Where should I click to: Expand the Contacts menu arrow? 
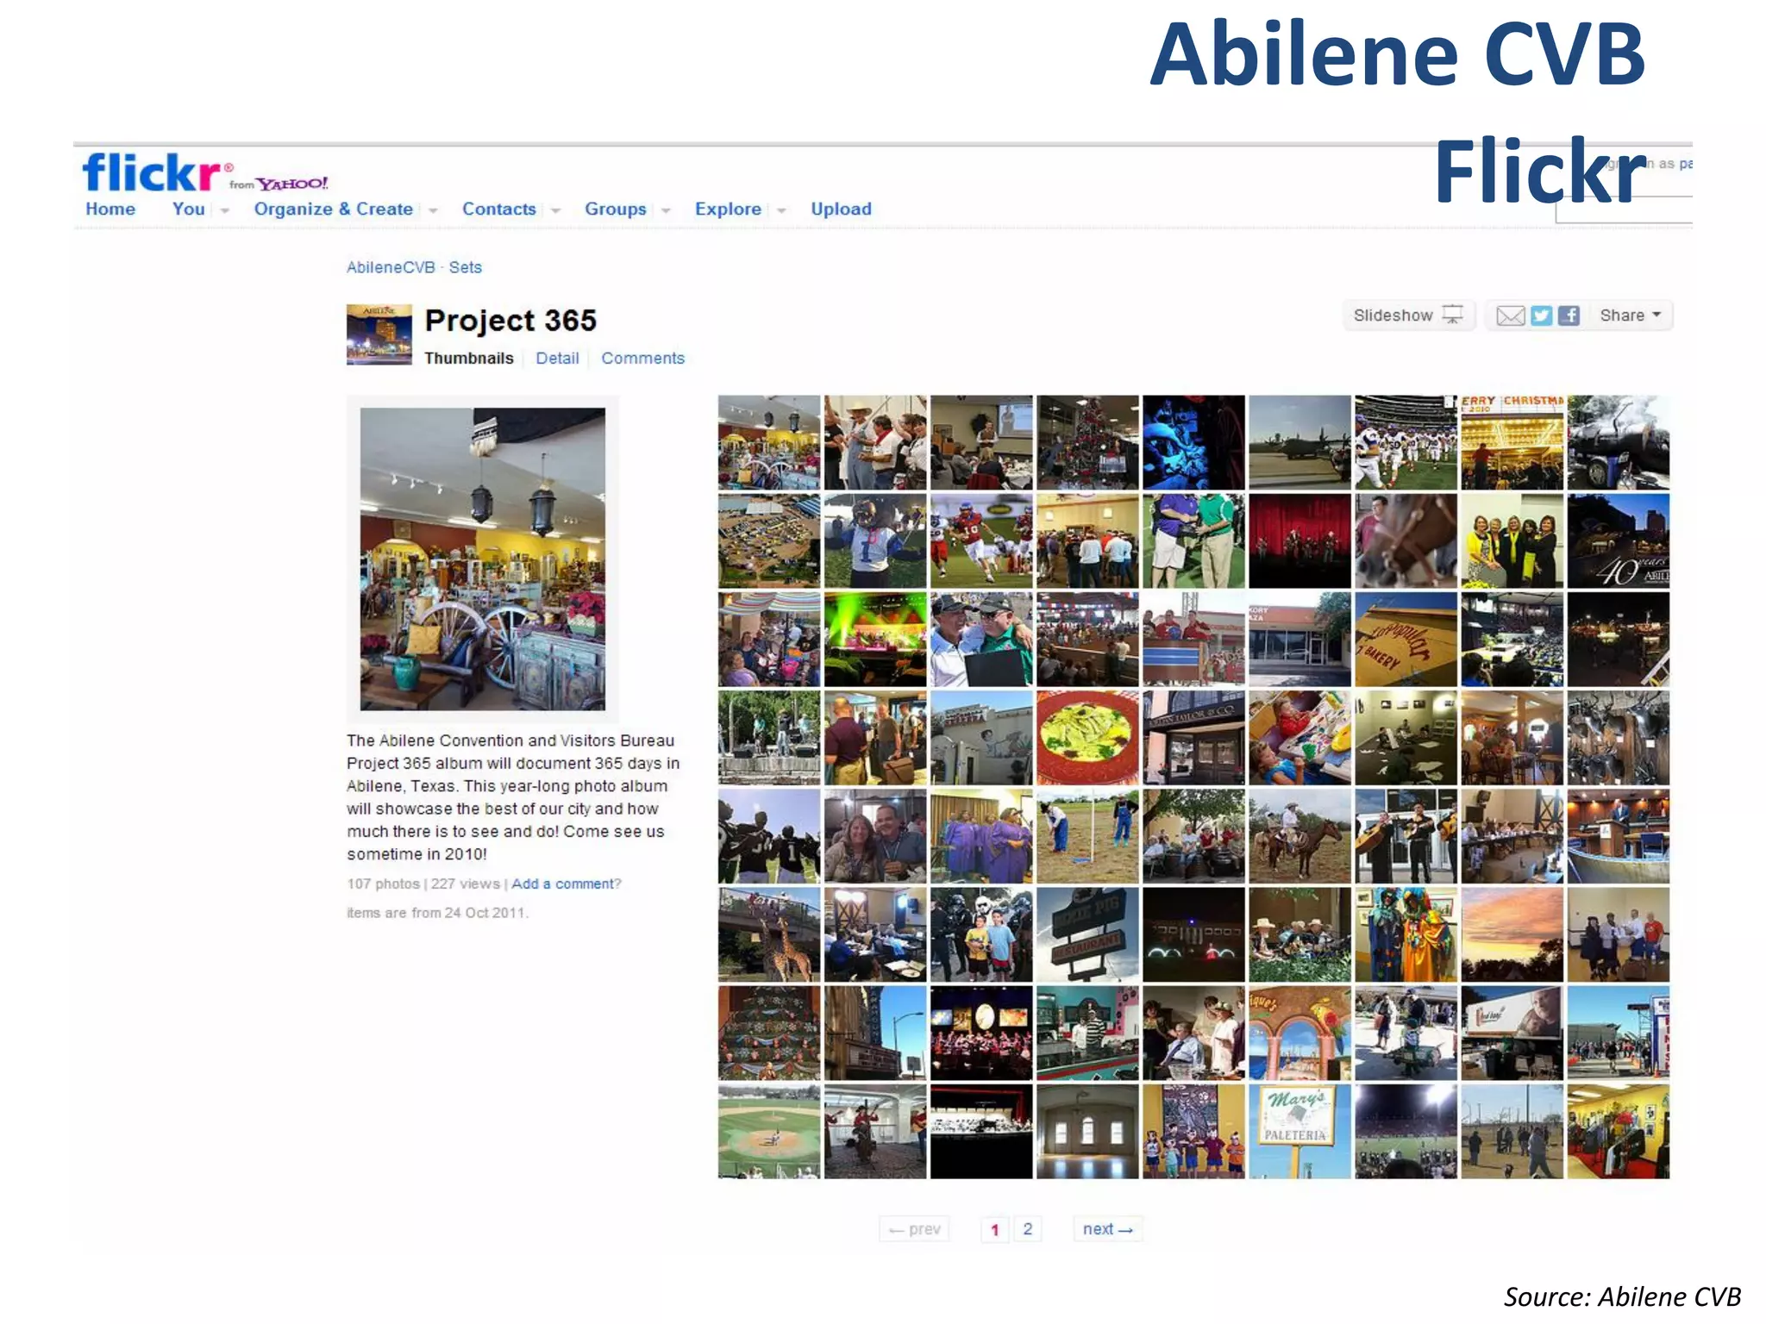555,210
